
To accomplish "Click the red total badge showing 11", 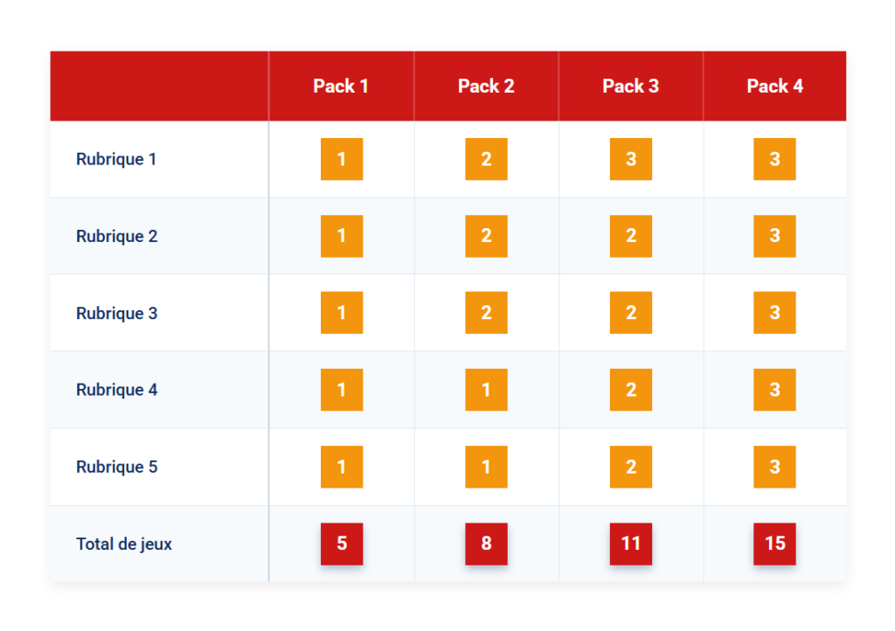I will (x=631, y=544).
